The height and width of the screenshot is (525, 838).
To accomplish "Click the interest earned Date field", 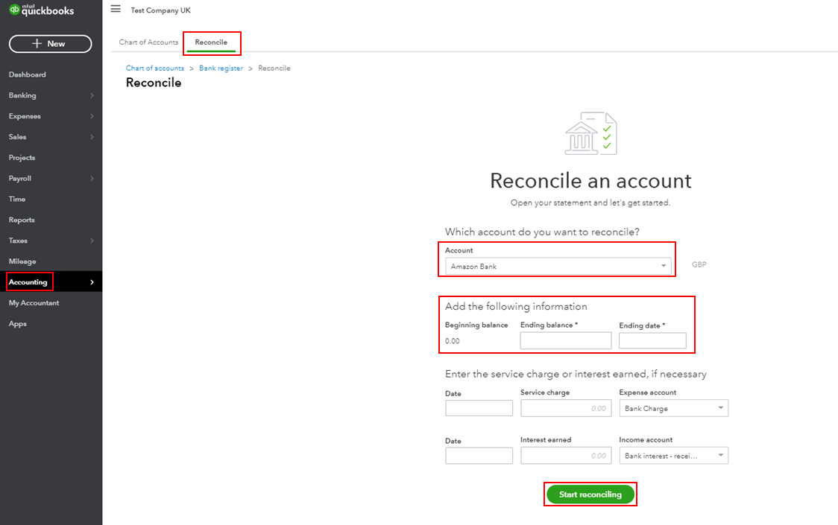I will click(x=479, y=456).
